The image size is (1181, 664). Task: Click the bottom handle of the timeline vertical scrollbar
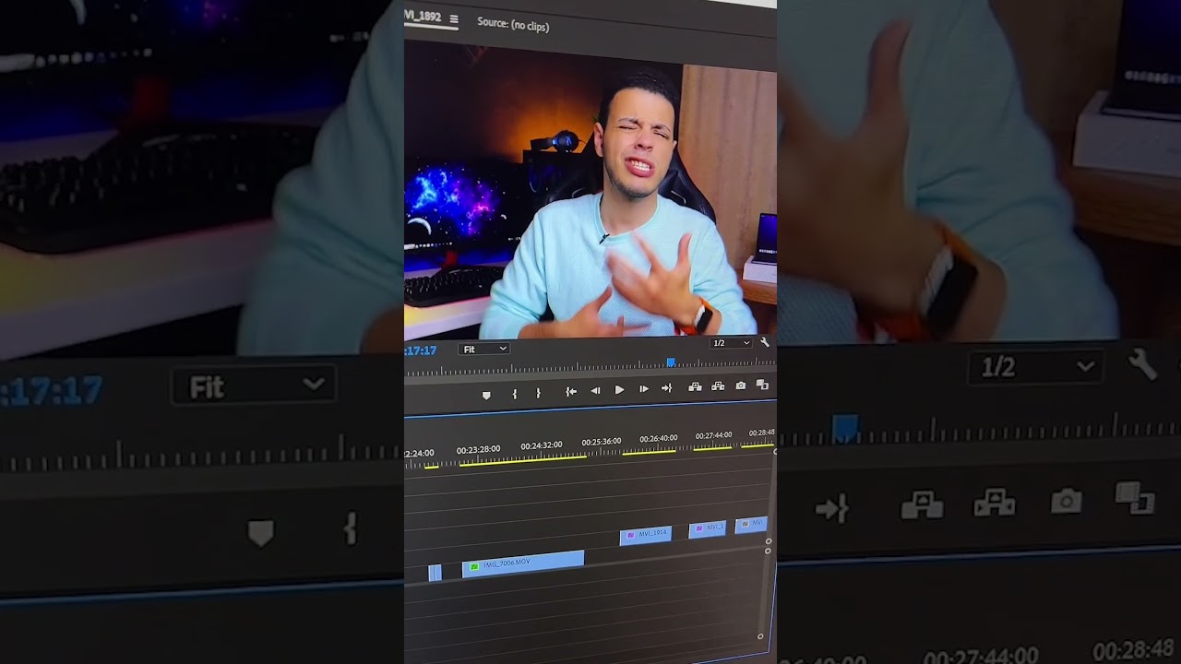(760, 636)
